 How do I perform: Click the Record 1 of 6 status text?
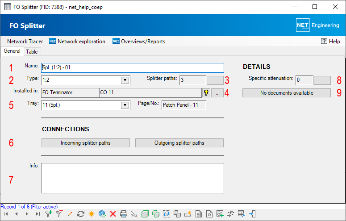[29, 207]
